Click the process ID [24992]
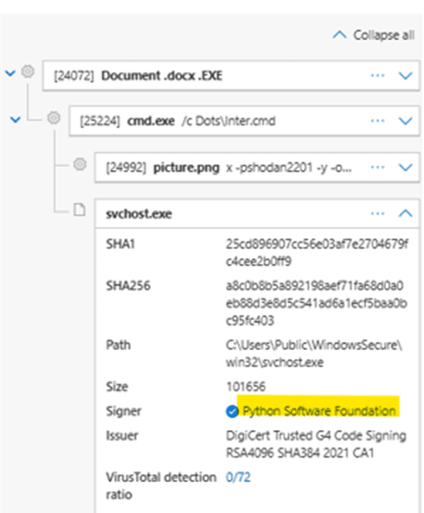This screenshot has height=513, width=424. tap(126, 167)
